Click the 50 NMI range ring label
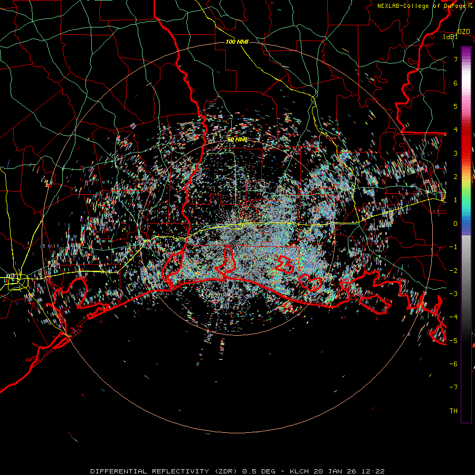Image resolution: width=475 pixels, height=475 pixels. click(237, 140)
